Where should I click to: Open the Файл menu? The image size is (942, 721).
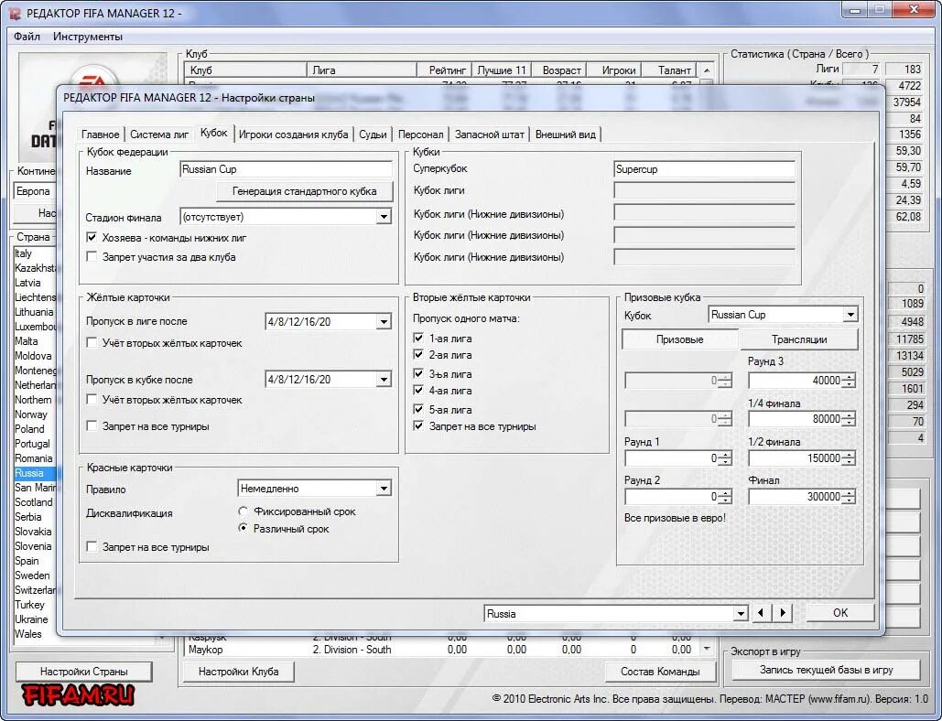point(27,37)
